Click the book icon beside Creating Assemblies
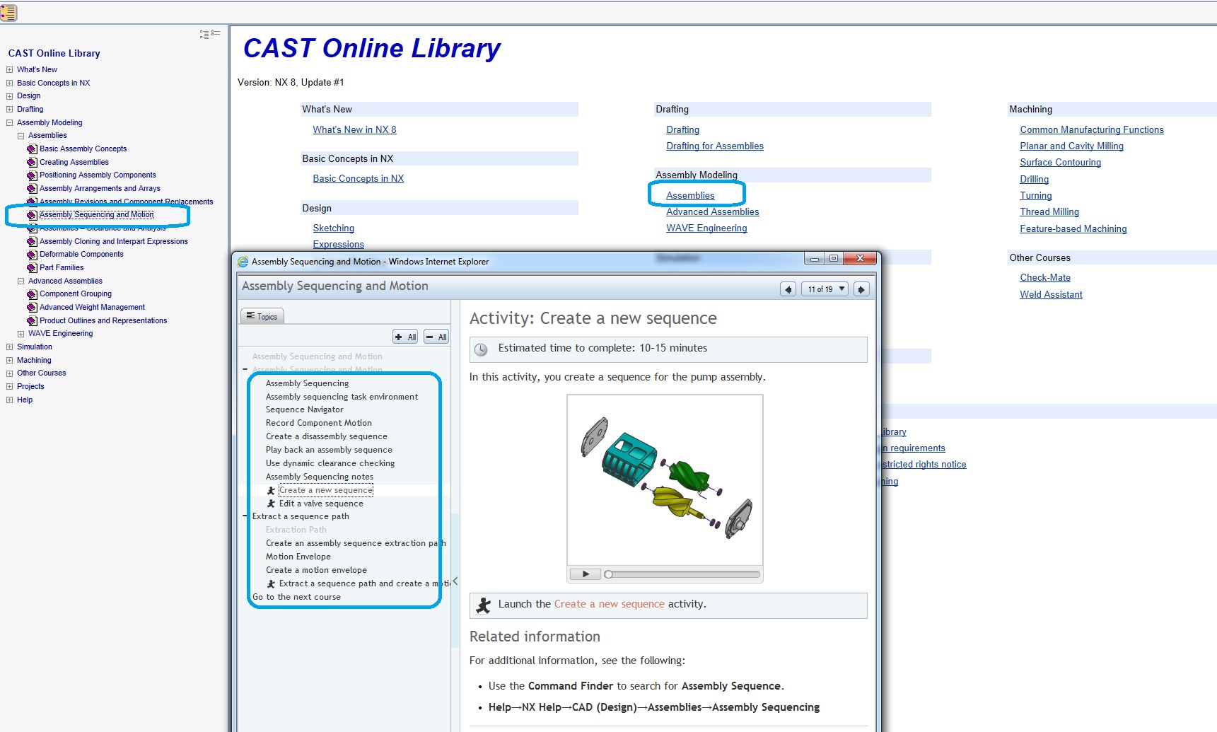Image resolution: width=1217 pixels, height=732 pixels. point(32,163)
